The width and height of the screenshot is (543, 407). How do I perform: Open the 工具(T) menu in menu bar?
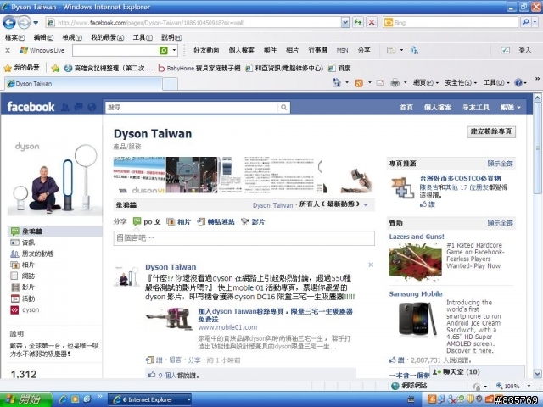coord(143,37)
